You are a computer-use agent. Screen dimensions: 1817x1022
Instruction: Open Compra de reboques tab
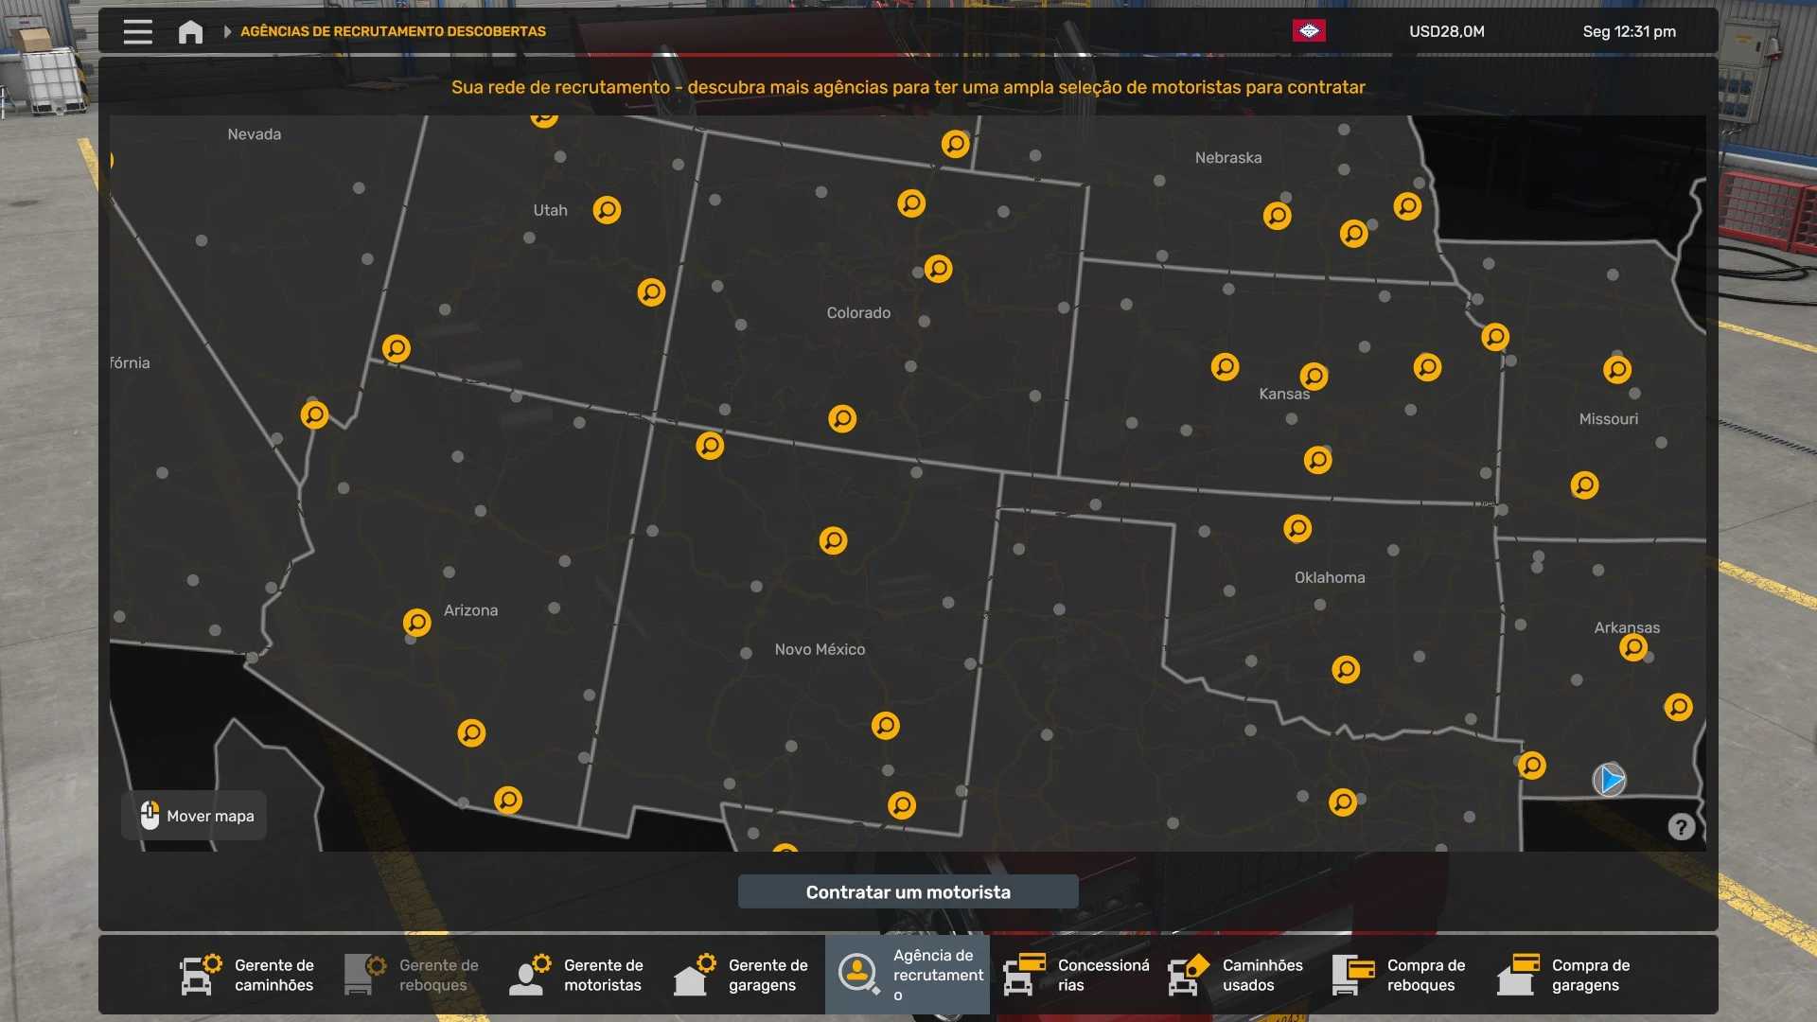1402,975
